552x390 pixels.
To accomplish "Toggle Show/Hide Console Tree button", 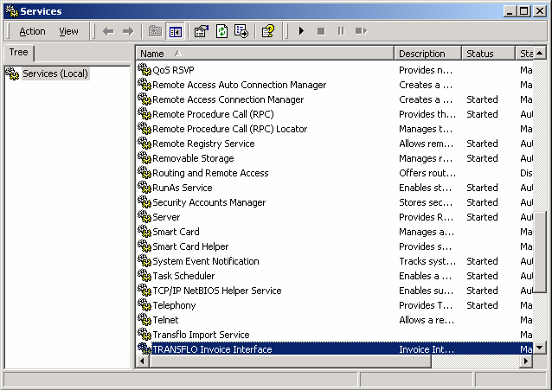I will coord(176,31).
